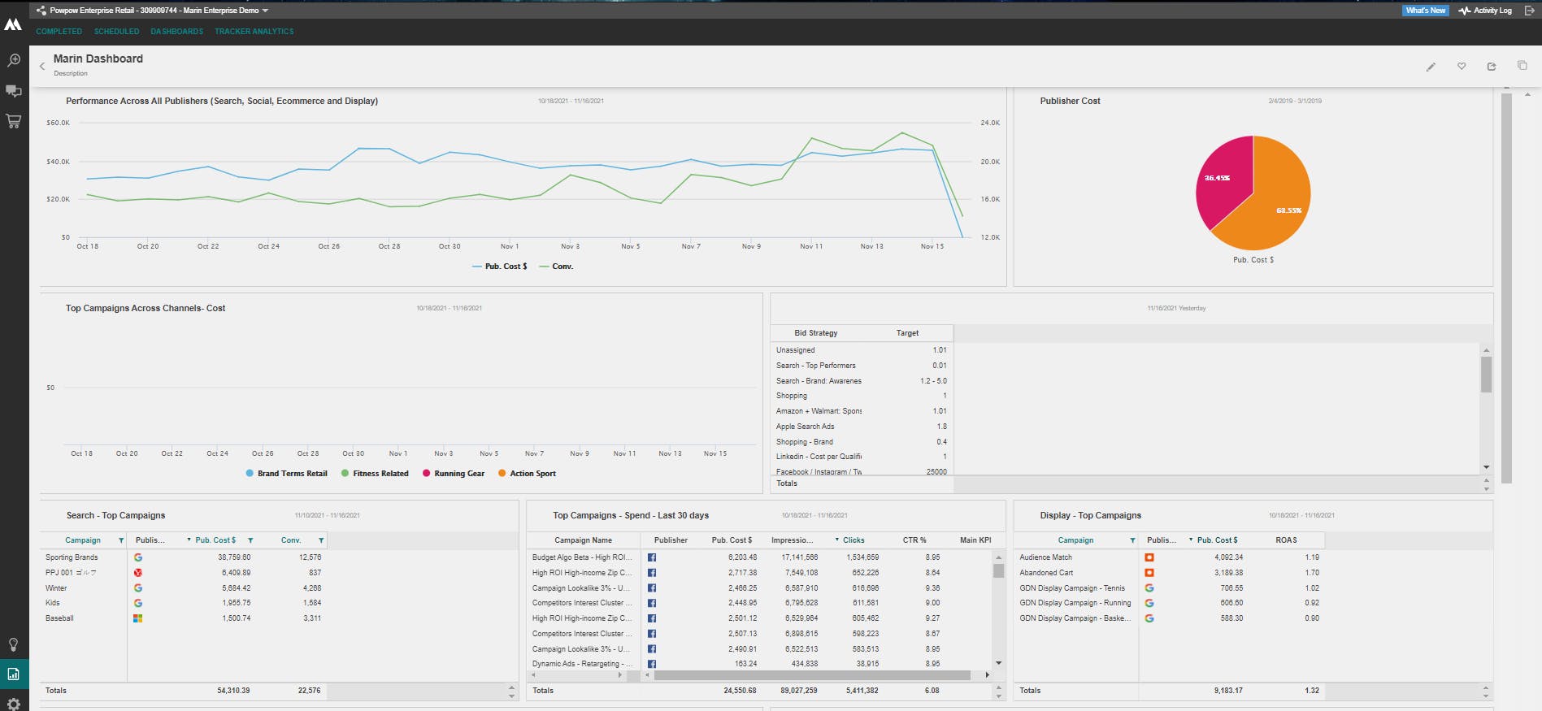1542x711 pixels.
Task: Click the pencil edit dashboard icon
Action: click(1431, 67)
